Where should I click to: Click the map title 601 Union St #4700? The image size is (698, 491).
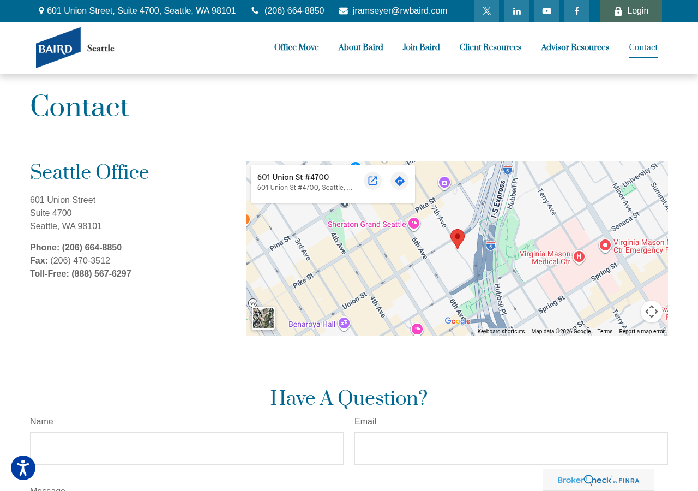coord(293,177)
